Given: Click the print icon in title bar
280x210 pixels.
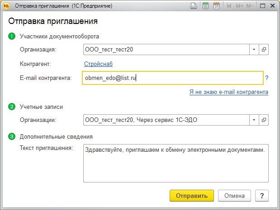Looking at the screenshot, I should pos(193,6).
